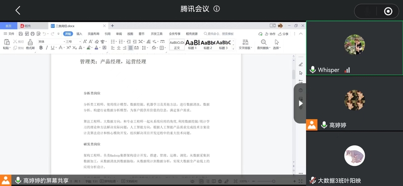Viewport: 403px width, 186px height.
Task: Increase indent icon in paragraph group
Action: (135, 41)
